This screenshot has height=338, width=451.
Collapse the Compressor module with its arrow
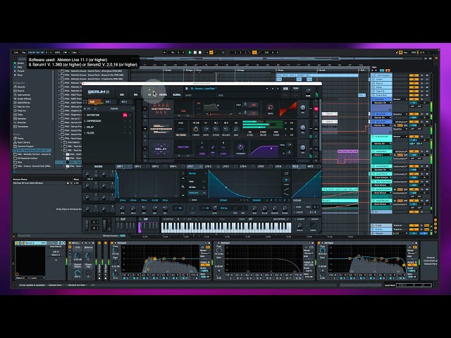(x=145, y=129)
